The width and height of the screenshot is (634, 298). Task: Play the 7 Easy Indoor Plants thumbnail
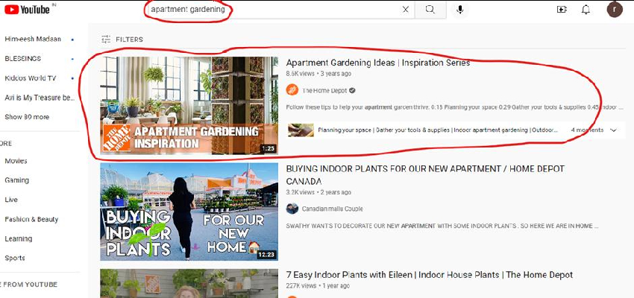tap(189, 283)
